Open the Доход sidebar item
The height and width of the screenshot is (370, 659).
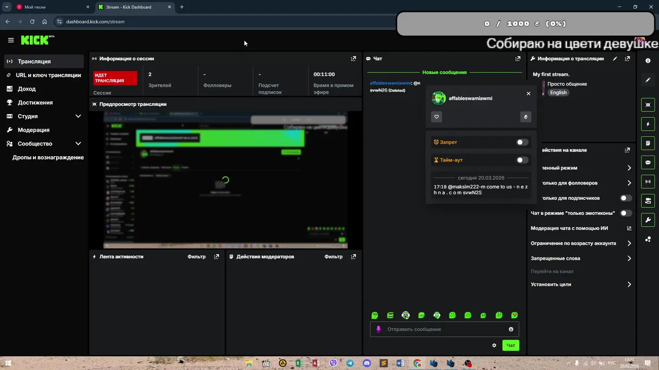pos(44,89)
